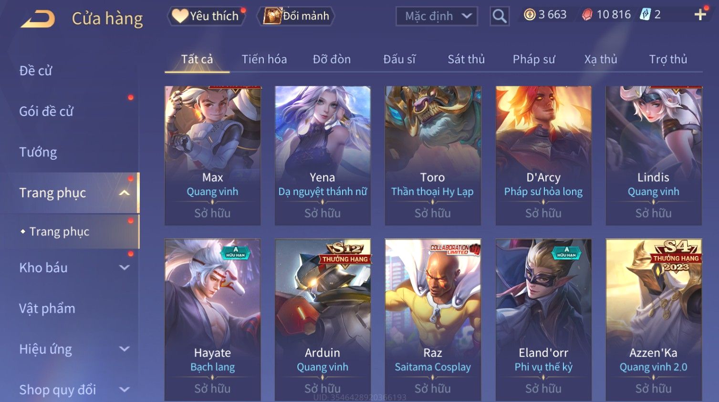This screenshot has height=402, width=719.
Task: Select the Yena Dạ nguyệt thánh nữ card
Action: point(323,155)
